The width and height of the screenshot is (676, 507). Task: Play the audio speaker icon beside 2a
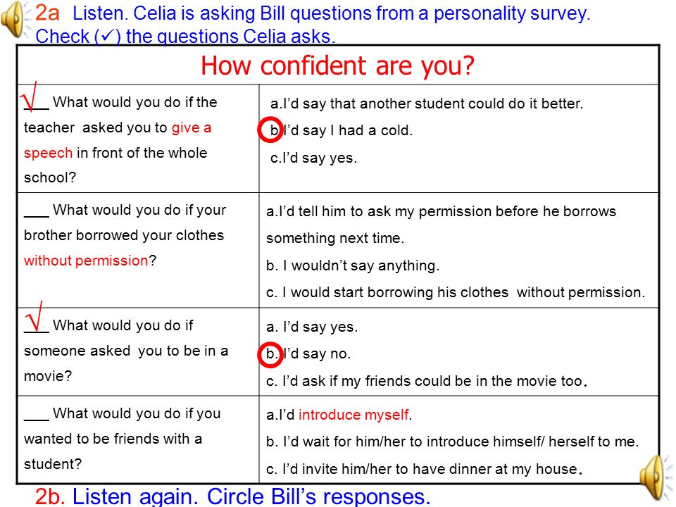tap(15, 20)
